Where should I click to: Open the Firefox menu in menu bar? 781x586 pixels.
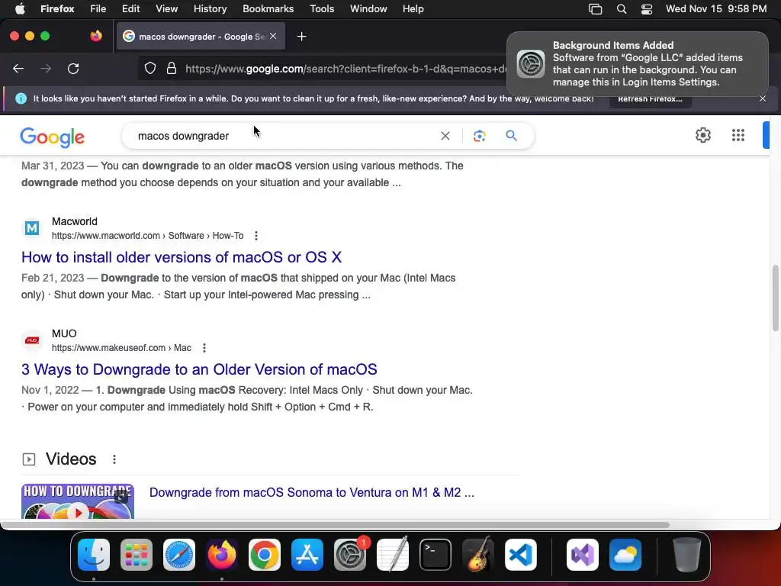(x=57, y=9)
